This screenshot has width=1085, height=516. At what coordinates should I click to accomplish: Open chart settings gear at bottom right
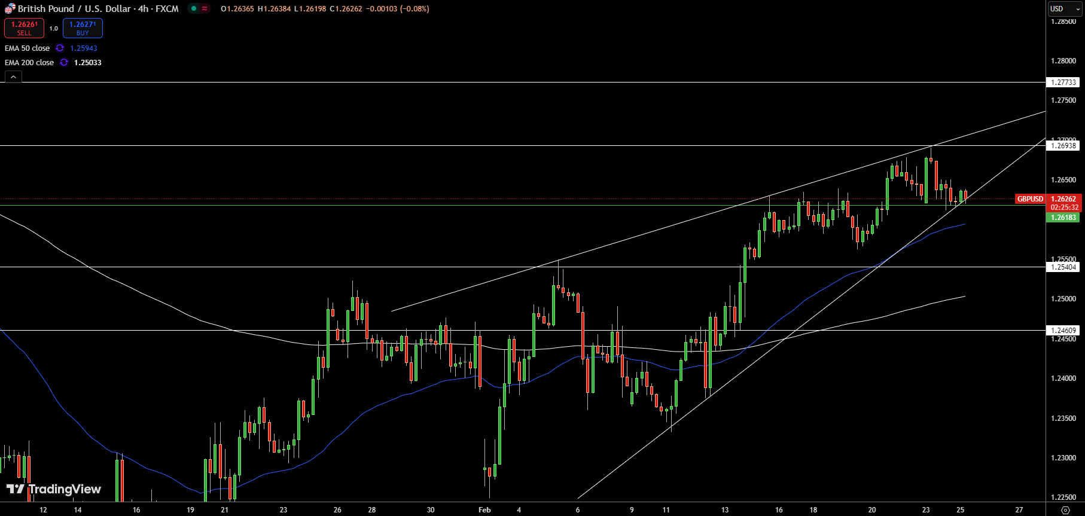(1065, 510)
